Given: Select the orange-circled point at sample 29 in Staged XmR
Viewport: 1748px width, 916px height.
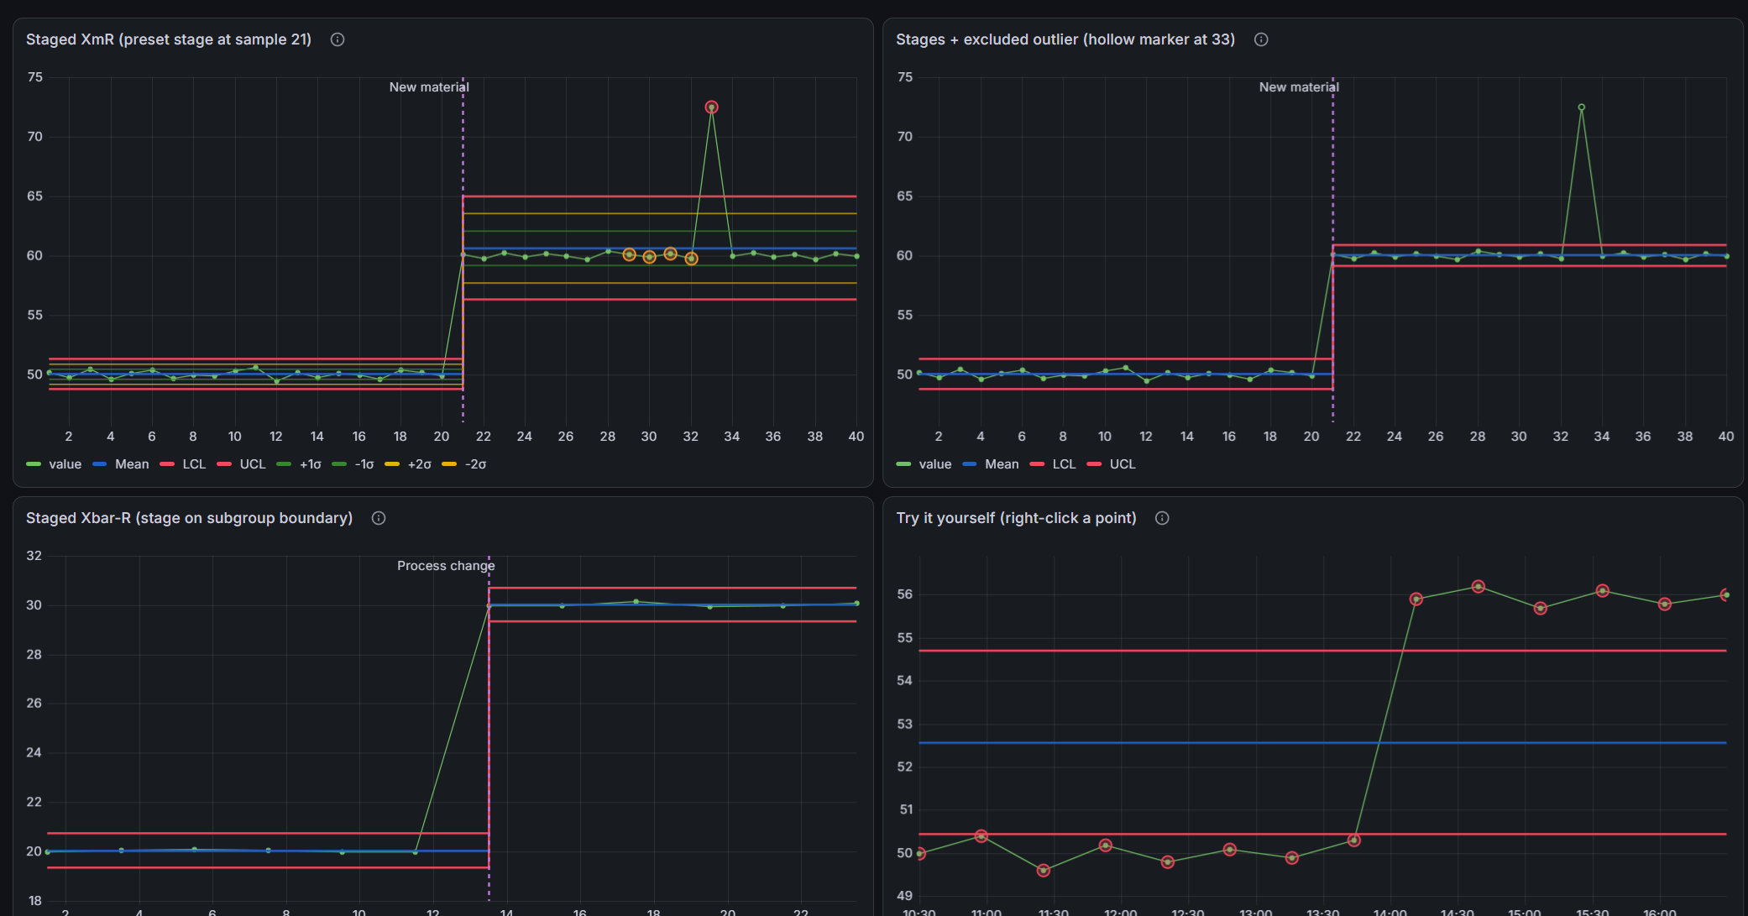Looking at the screenshot, I should coord(629,254).
